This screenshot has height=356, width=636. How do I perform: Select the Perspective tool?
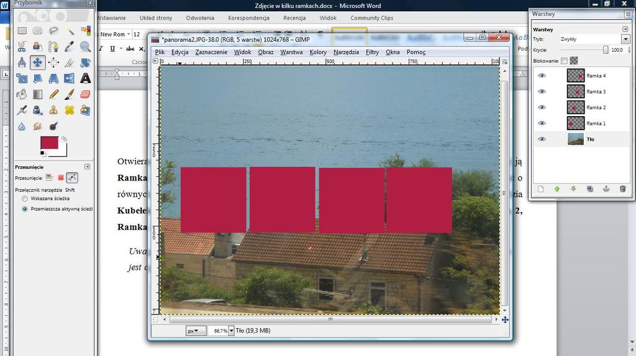tap(53, 78)
